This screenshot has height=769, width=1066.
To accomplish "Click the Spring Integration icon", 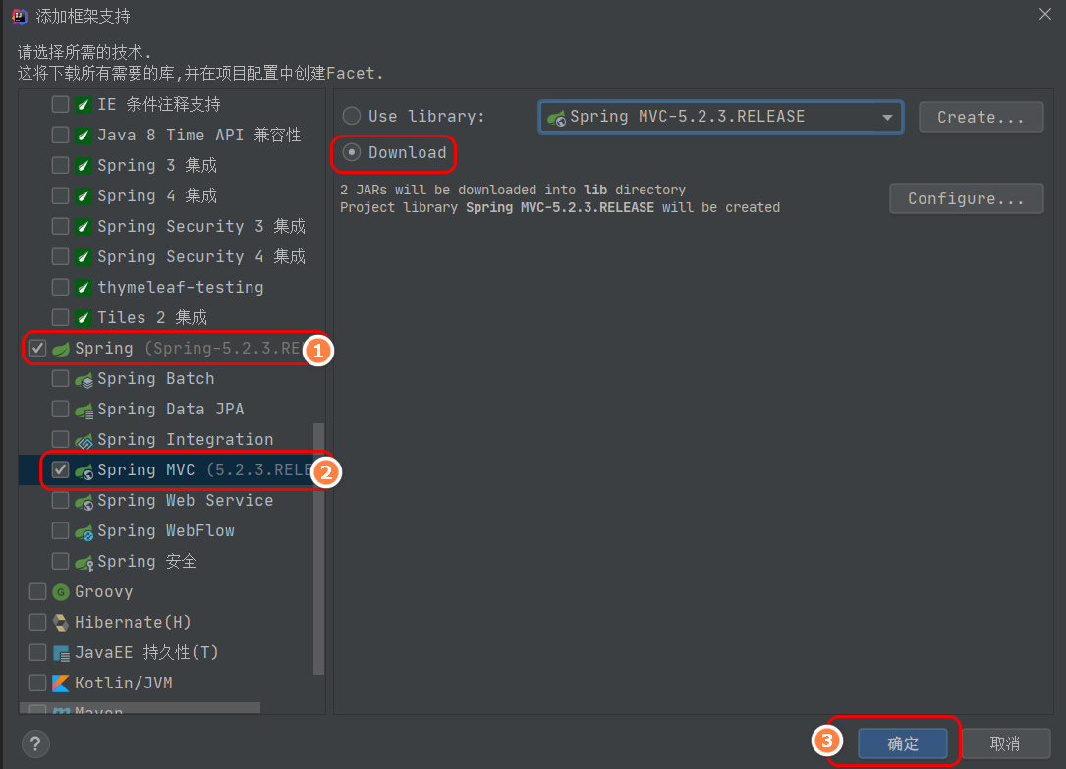I will point(84,440).
